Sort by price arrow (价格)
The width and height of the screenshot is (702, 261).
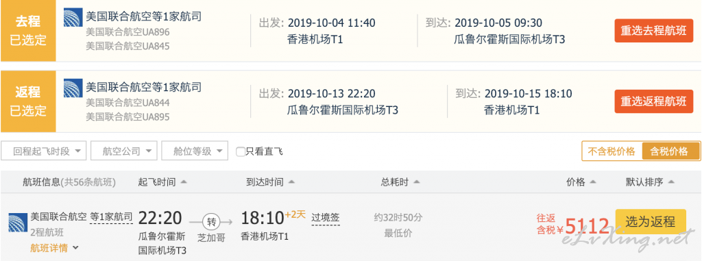click(x=593, y=182)
